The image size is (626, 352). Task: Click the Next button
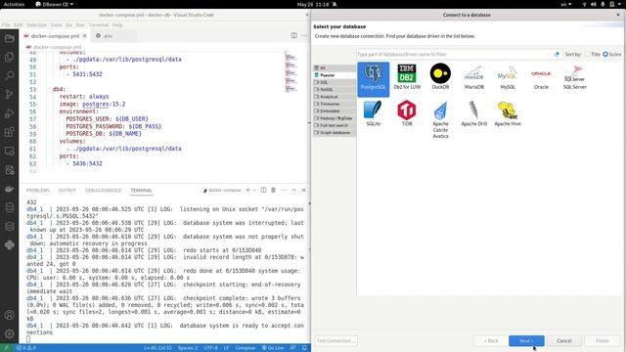pos(526,341)
